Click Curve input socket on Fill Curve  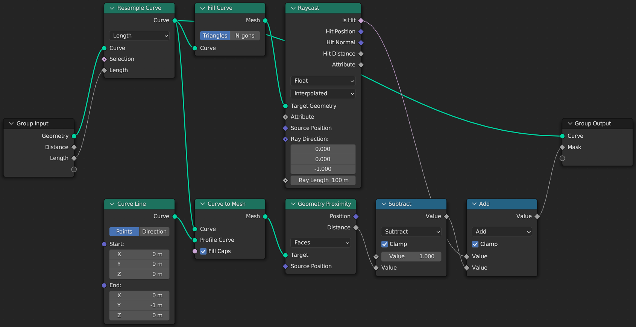pos(195,48)
